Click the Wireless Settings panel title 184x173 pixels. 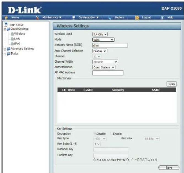coord(73,26)
